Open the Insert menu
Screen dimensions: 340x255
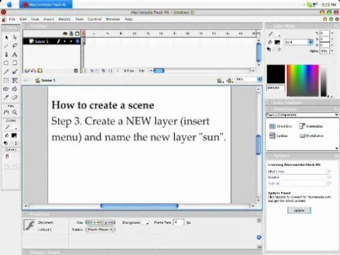(x=49, y=19)
